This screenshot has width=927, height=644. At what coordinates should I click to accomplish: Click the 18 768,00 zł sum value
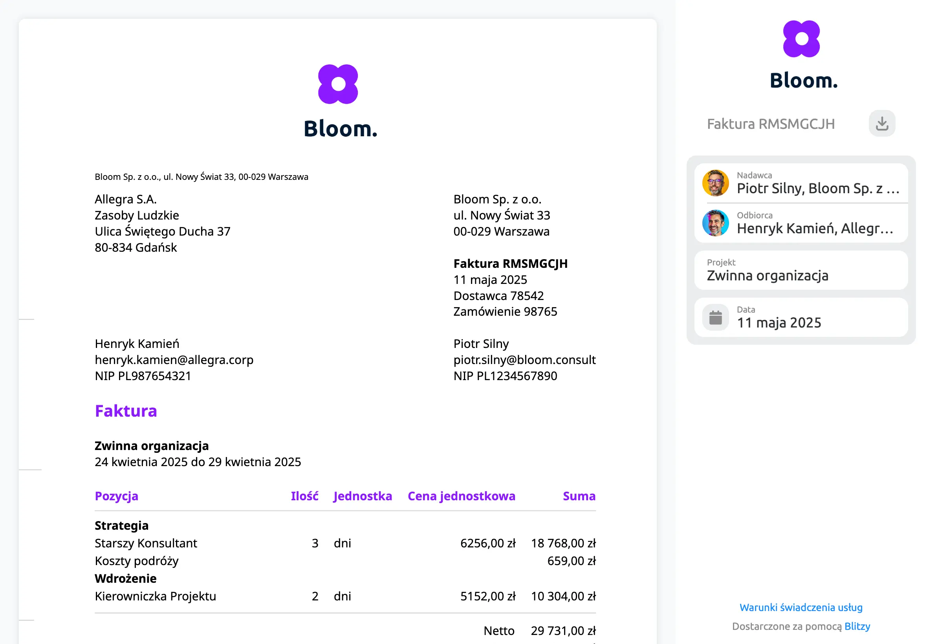563,543
